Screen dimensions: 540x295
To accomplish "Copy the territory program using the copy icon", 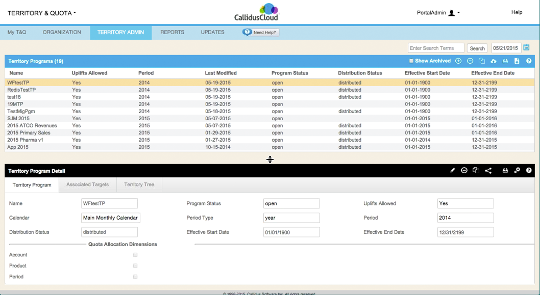I will point(482,61).
